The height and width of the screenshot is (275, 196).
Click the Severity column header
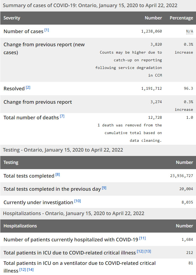[12, 18]
